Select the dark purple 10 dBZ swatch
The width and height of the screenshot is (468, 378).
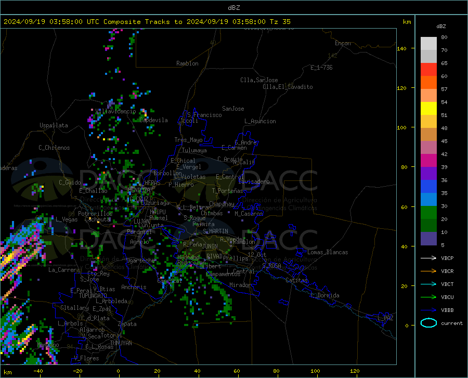(428, 238)
